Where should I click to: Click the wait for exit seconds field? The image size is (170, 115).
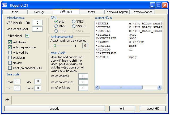click(37, 29)
